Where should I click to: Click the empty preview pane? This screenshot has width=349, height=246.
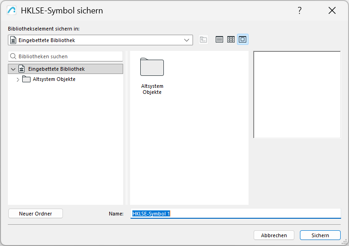click(x=297, y=95)
